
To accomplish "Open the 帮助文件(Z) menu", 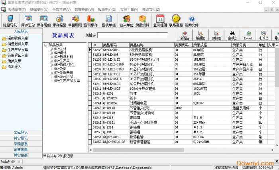I will coord(151,10).
